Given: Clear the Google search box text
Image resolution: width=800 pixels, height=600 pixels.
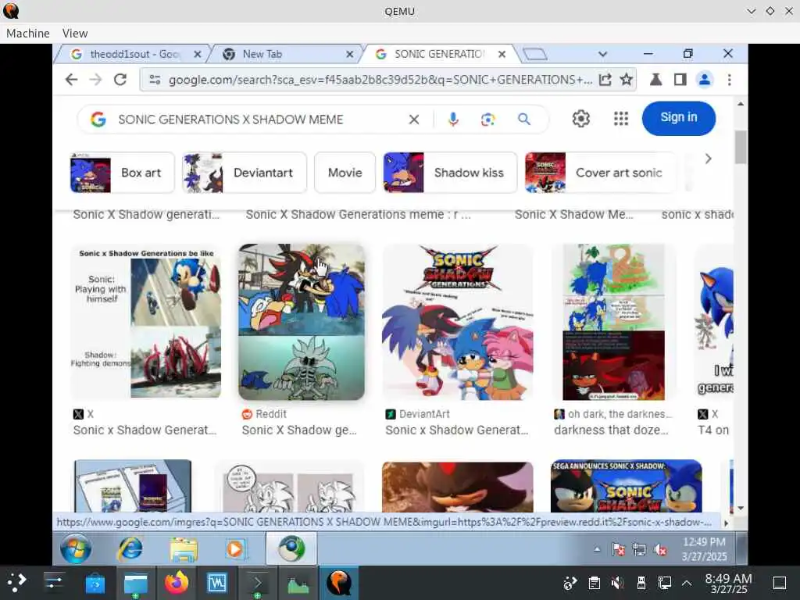Looking at the screenshot, I should (414, 120).
